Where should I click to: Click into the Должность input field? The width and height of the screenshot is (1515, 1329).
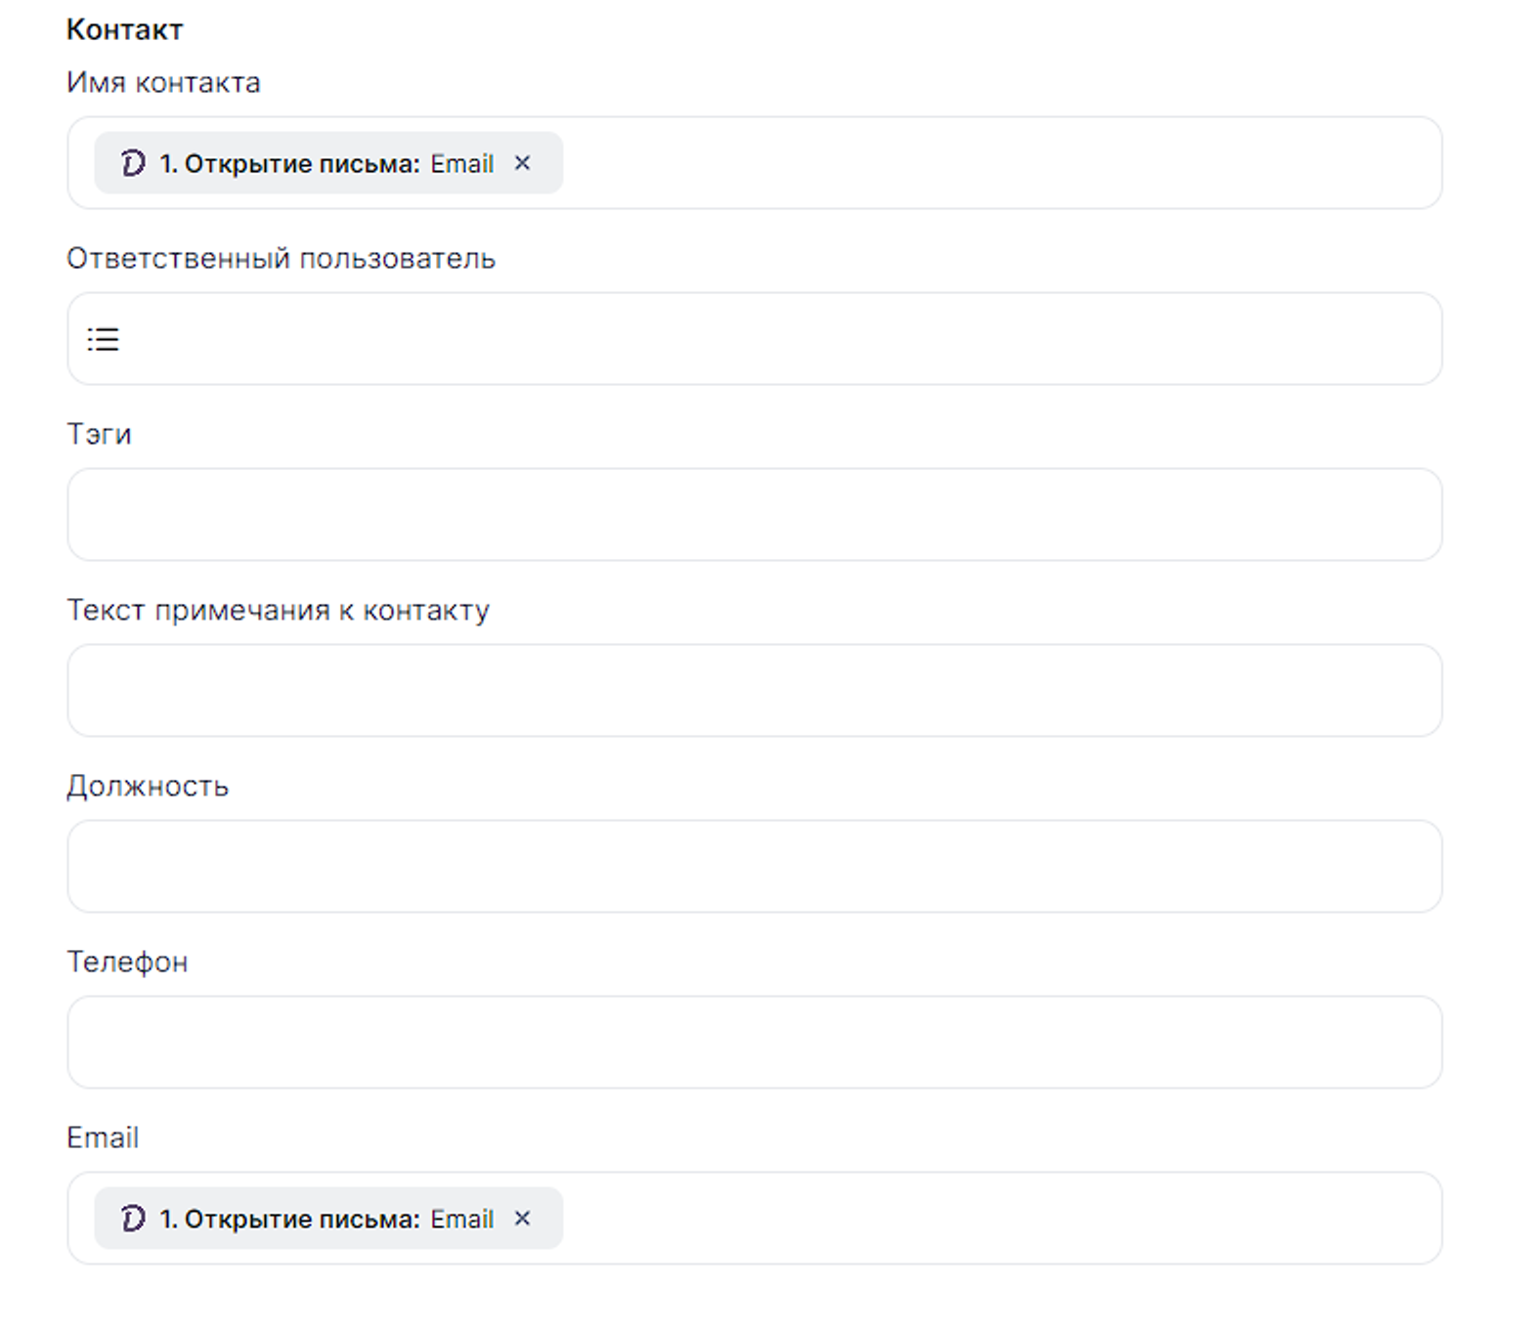click(754, 867)
